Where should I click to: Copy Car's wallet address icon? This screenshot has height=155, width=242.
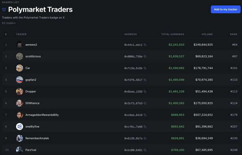tap(145, 68)
